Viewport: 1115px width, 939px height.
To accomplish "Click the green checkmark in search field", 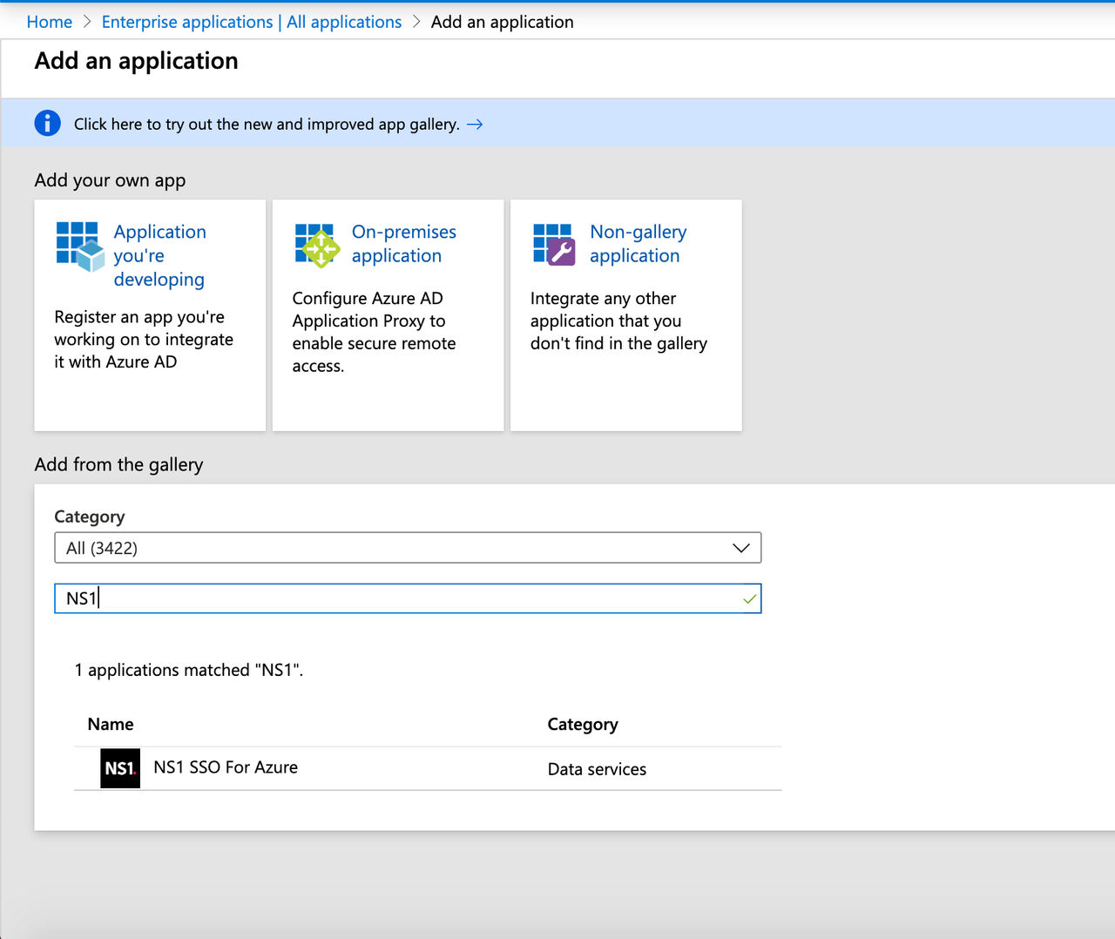I will [x=749, y=599].
